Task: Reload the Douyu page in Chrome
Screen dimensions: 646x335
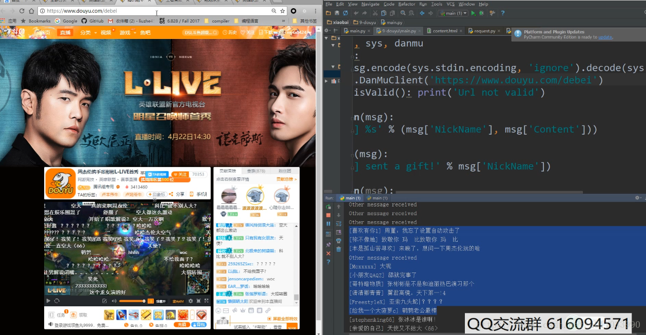Action: pyautogui.click(x=22, y=11)
